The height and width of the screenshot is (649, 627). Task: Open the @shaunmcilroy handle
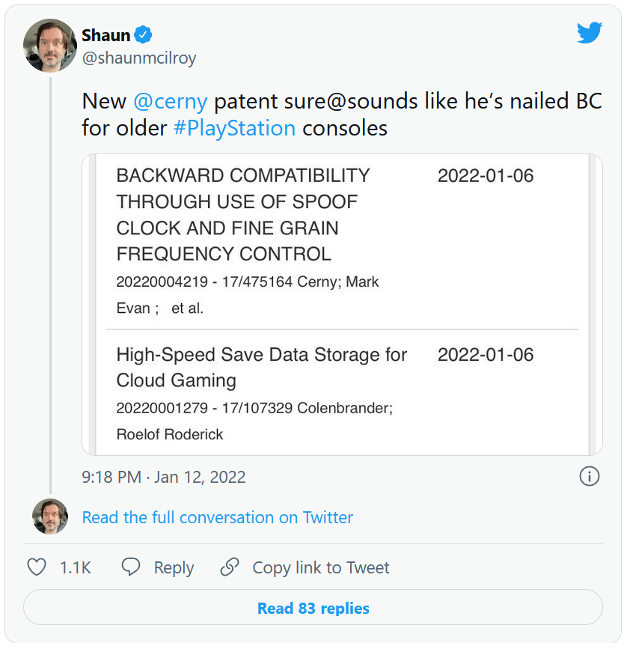pyautogui.click(x=139, y=58)
